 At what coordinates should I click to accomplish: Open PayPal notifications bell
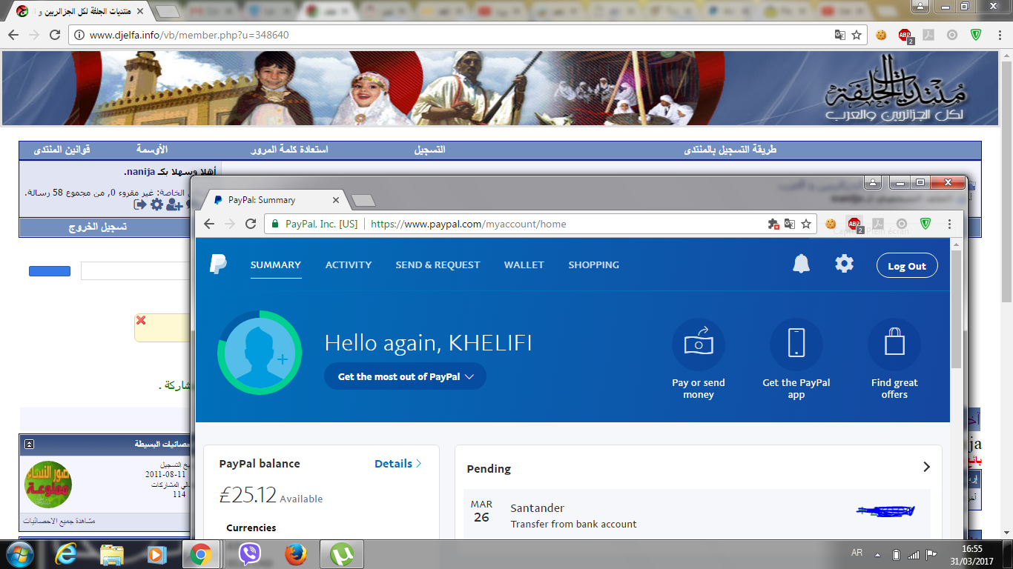(x=801, y=264)
